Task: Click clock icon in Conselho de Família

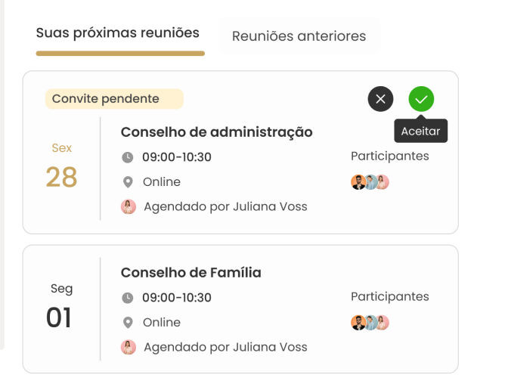Action: [128, 298]
